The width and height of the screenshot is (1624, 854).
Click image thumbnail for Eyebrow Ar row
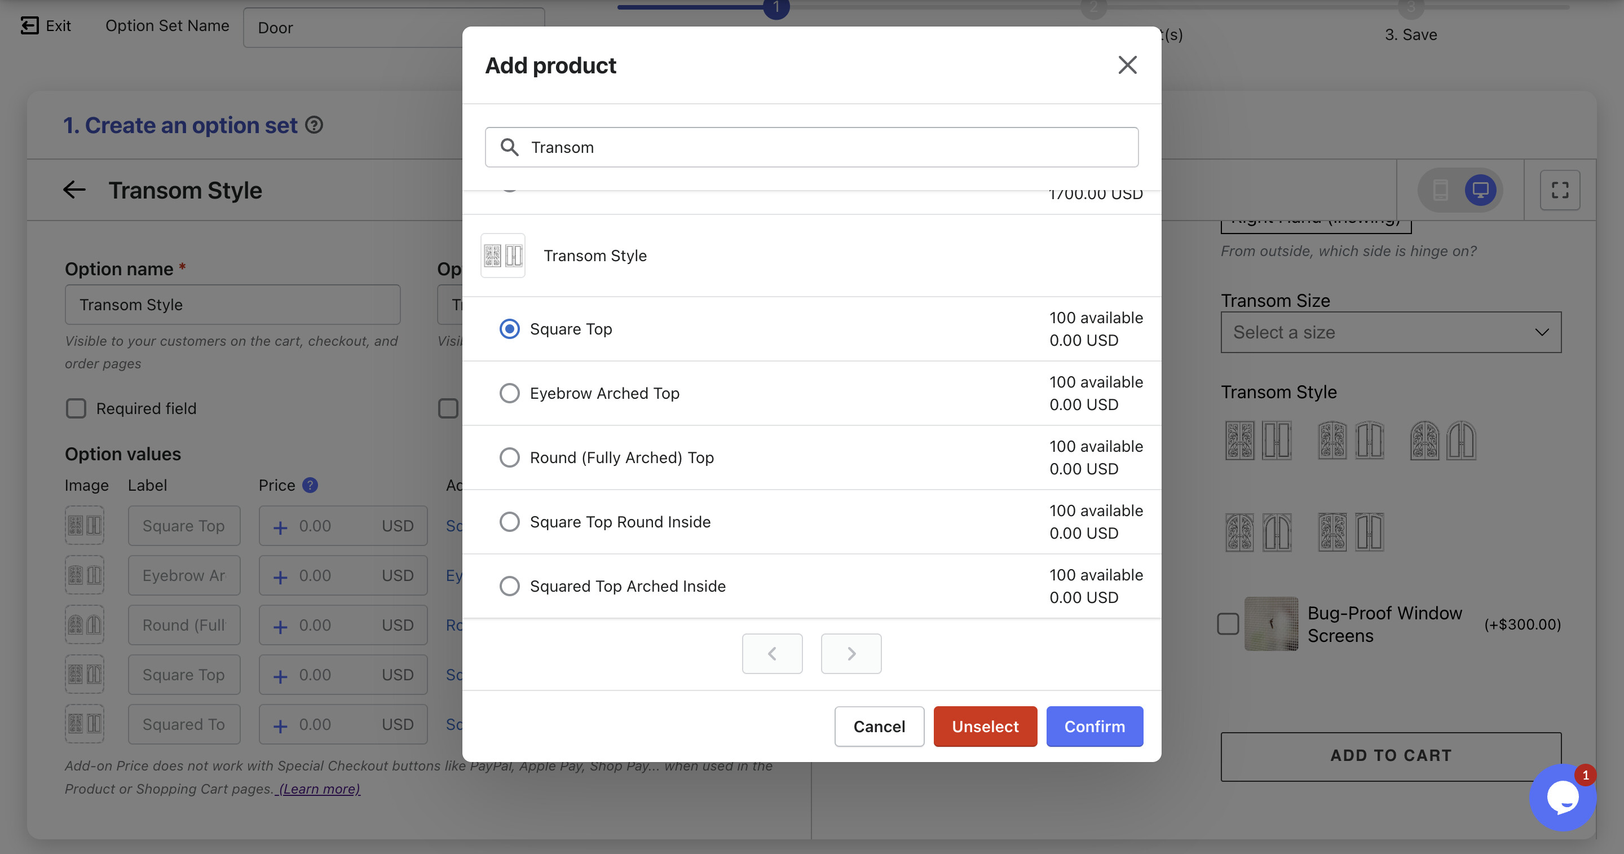point(85,575)
